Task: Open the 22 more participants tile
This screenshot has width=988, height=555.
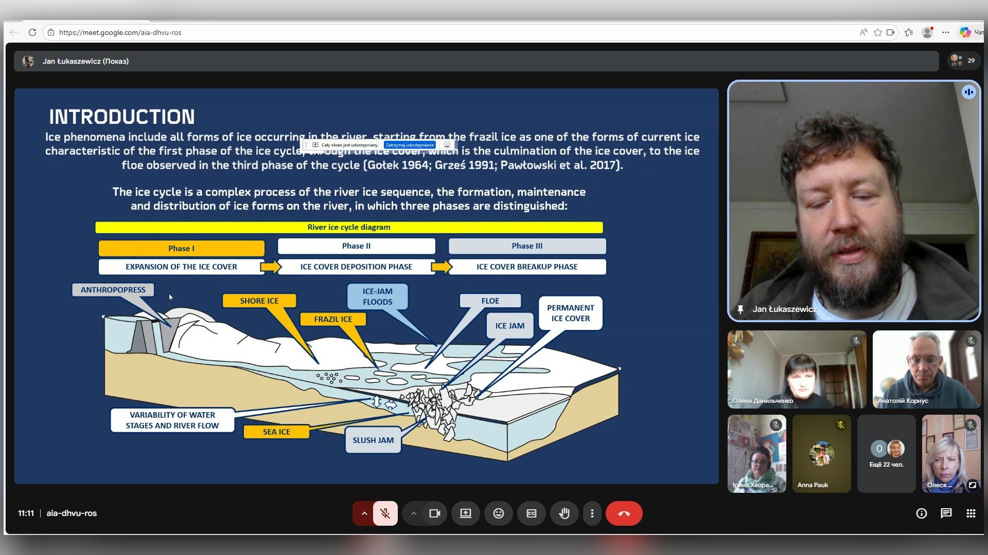Action: (x=886, y=454)
